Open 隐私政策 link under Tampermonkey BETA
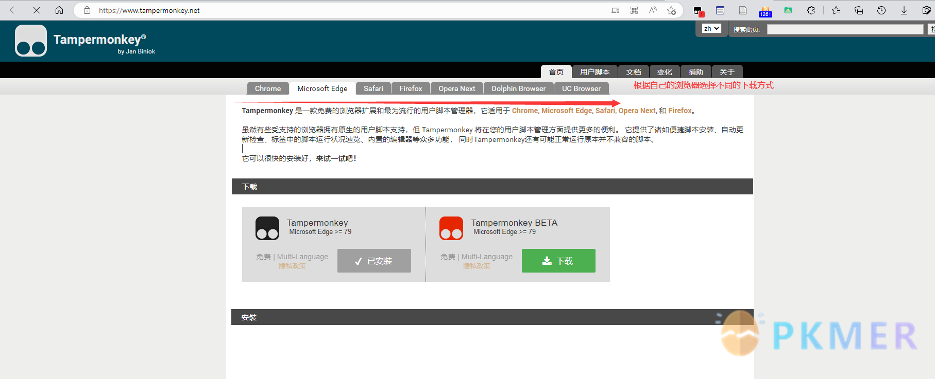The height and width of the screenshot is (379, 935). 477,266
